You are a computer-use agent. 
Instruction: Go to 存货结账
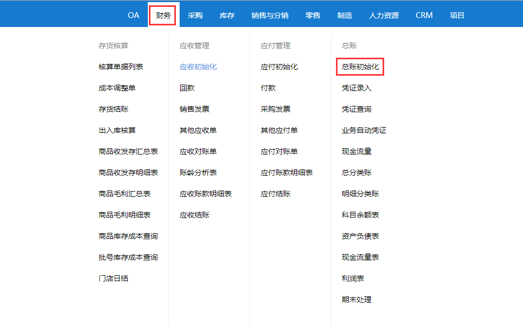pyautogui.click(x=113, y=109)
